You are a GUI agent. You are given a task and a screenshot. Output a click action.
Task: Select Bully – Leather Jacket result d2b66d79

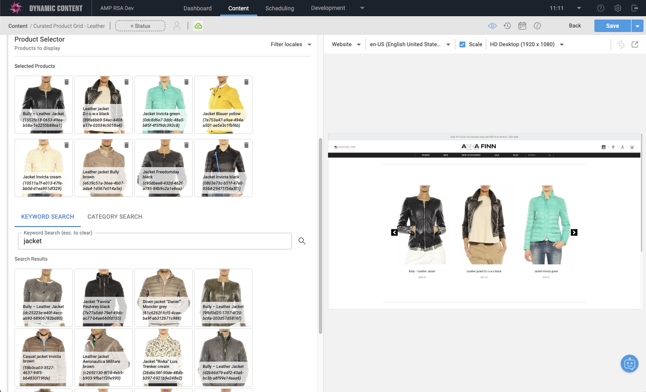click(x=223, y=358)
